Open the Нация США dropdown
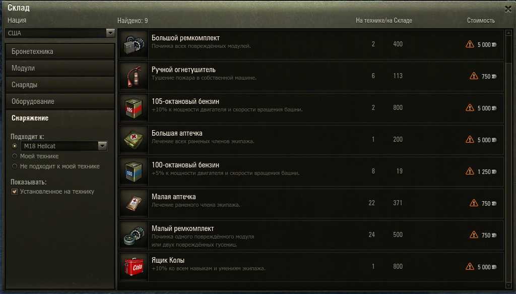 pos(59,33)
